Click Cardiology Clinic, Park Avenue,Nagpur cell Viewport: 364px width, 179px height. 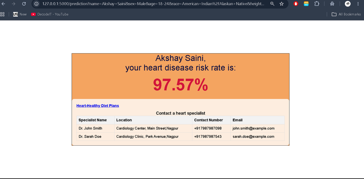coord(153,136)
